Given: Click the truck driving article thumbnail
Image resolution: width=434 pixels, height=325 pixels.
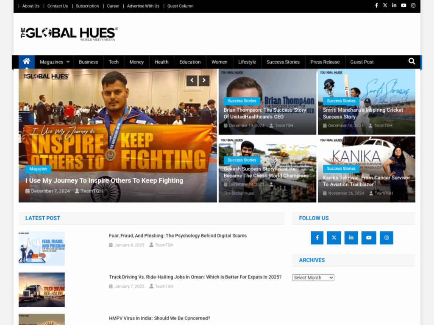Looking at the screenshot, I should [x=42, y=289].
